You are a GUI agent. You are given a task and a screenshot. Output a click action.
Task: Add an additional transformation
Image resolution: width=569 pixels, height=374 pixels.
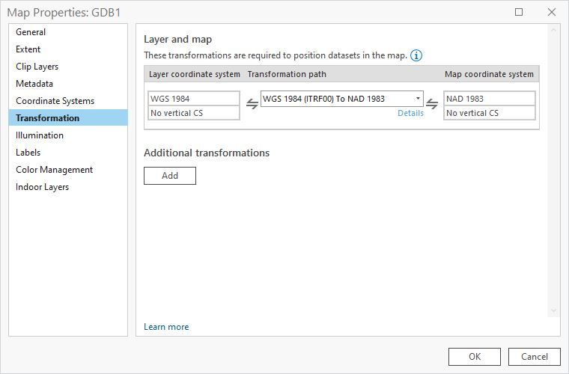click(x=170, y=176)
